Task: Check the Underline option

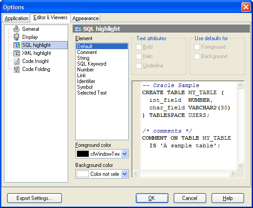Action: [x=139, y=66]
